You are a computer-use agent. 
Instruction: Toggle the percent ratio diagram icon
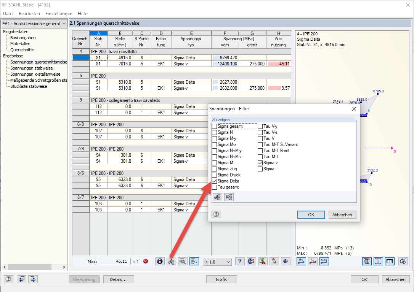(313, 261)
